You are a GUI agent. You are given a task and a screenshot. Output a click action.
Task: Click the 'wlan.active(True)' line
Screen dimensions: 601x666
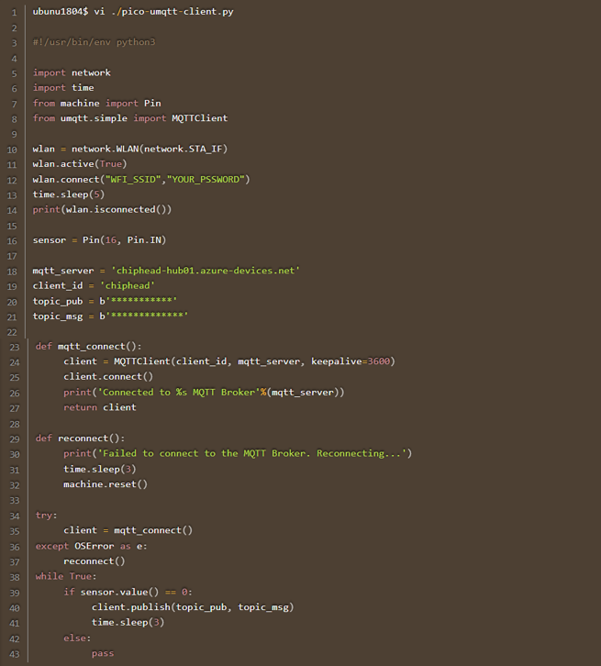(x=80, y=164)
